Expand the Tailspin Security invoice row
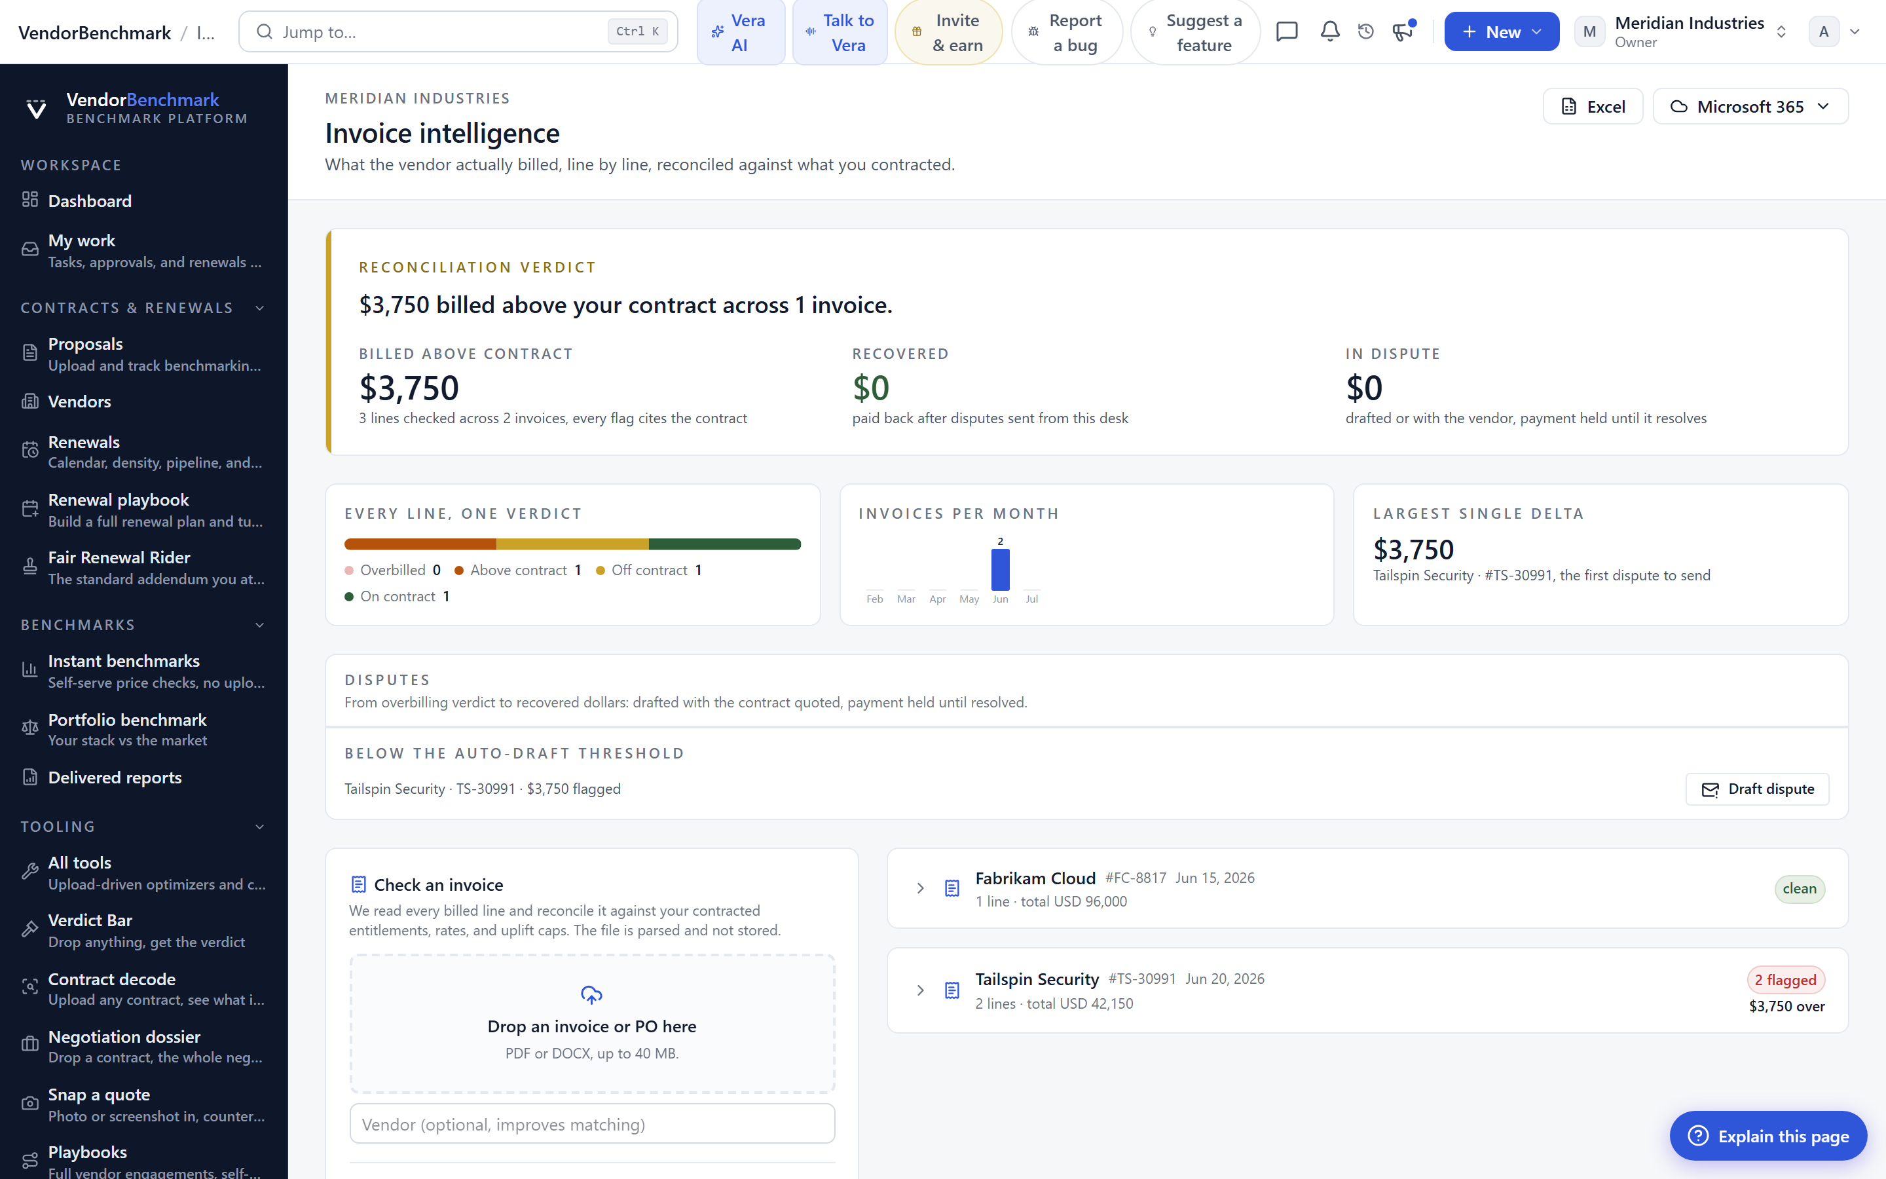 (x=920, y=990)
